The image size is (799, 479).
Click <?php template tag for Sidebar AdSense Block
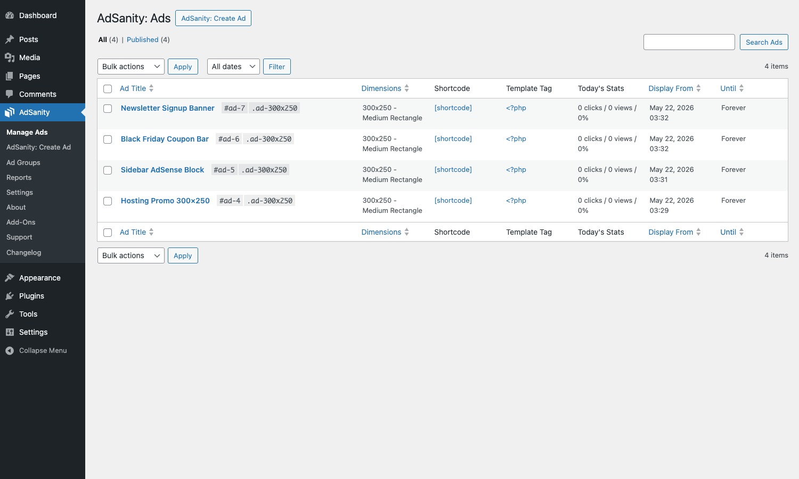click(516, 169)
